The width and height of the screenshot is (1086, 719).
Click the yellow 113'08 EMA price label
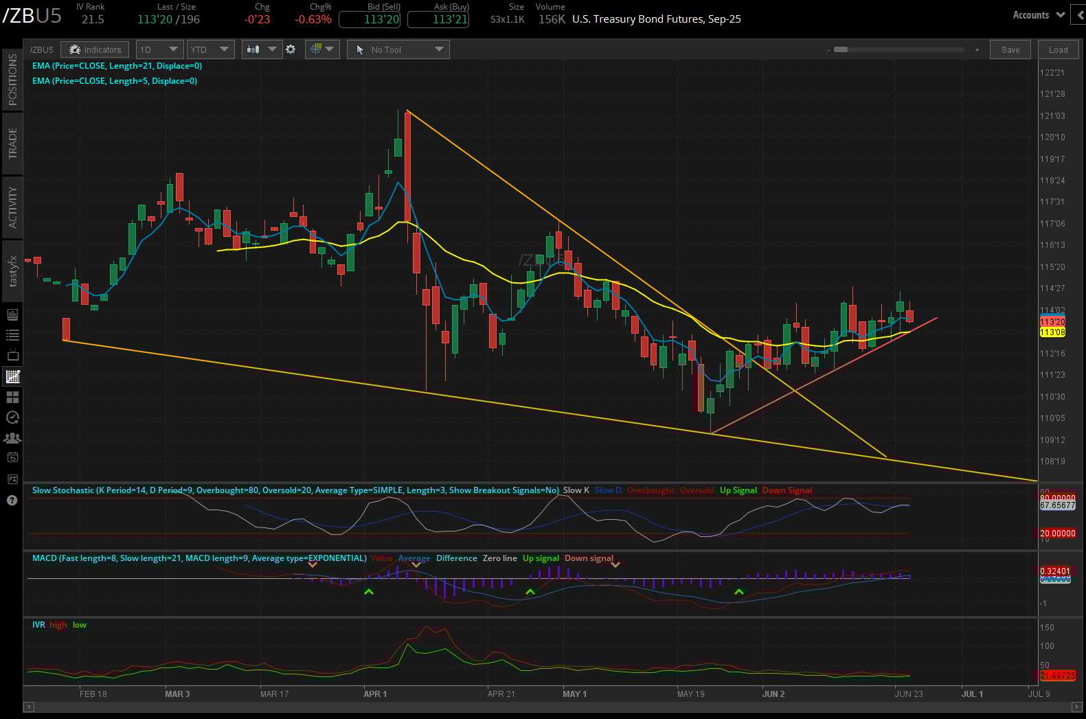pos(1052,332)
